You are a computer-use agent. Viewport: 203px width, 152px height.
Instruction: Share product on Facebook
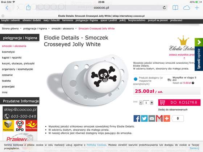(137, 118)
